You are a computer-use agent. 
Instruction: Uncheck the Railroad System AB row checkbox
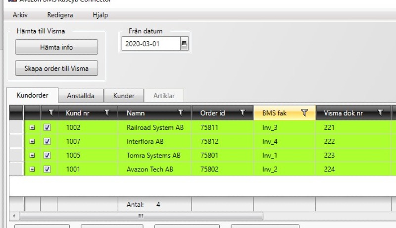tap(47, 127)
